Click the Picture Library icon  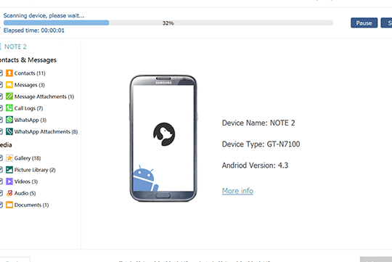coord(9,170)
